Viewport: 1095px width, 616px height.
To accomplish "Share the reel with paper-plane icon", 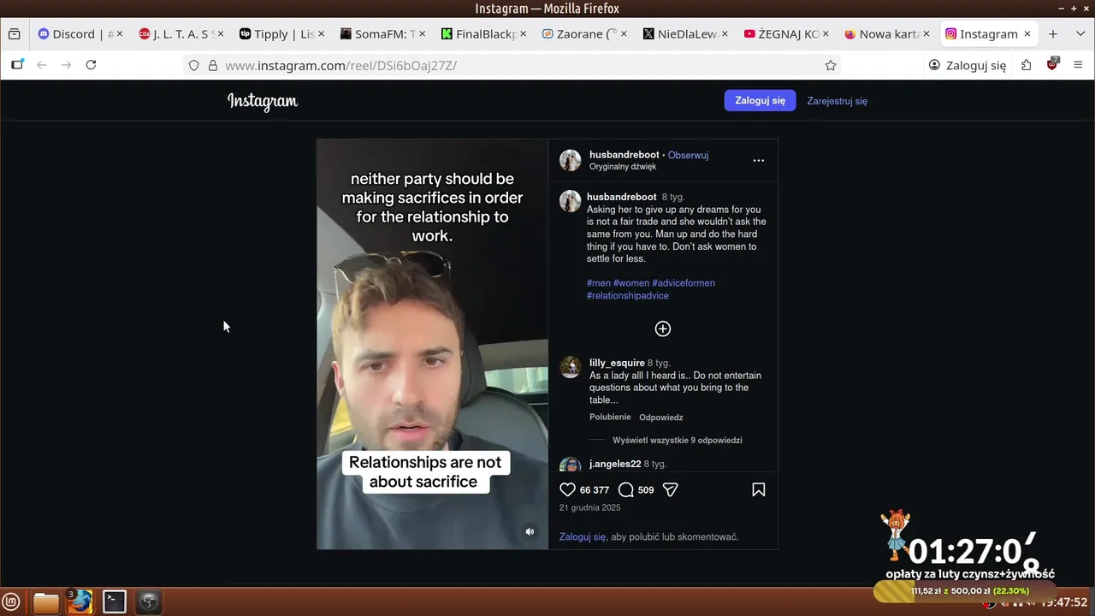I will click(x=671, y=489).
